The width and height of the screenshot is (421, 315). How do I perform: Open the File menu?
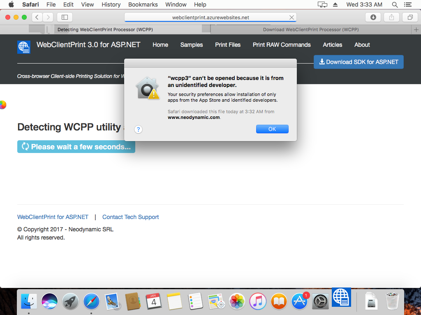tap(51, 5)
